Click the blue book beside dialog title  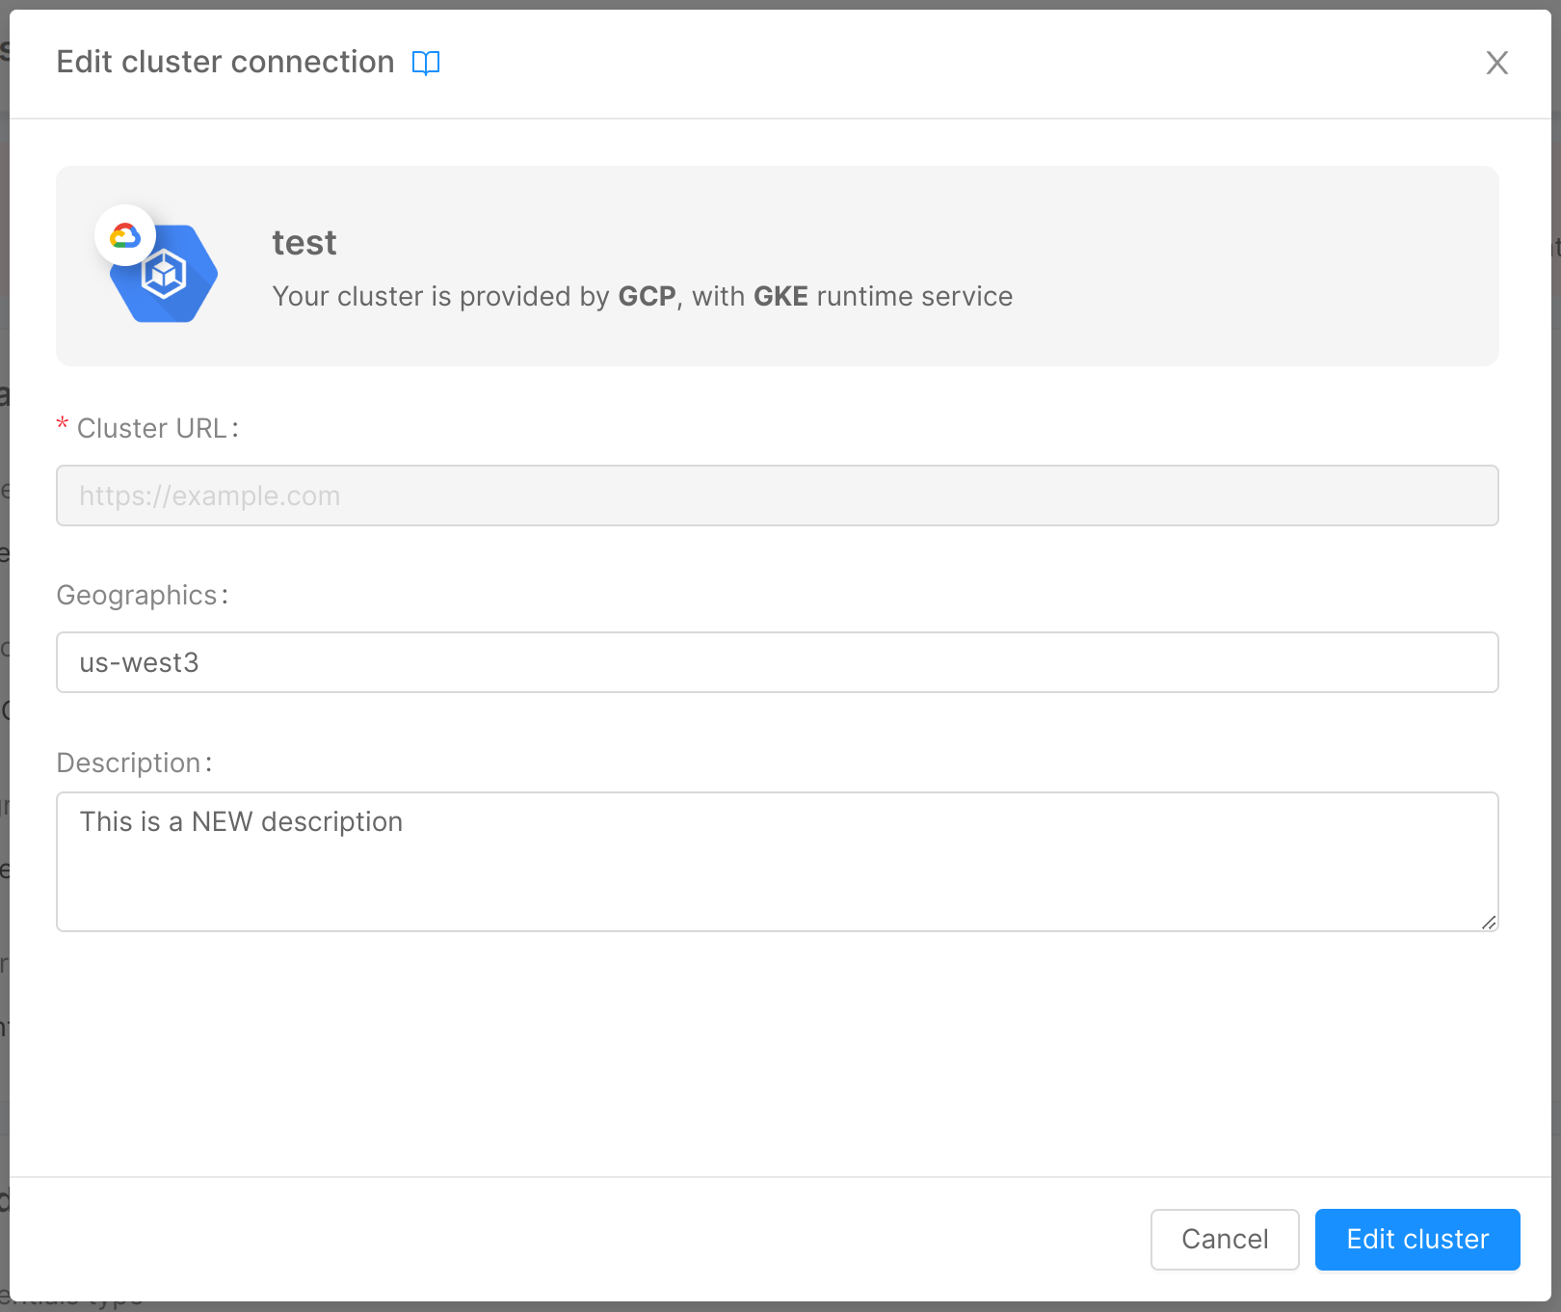(426, 62)
